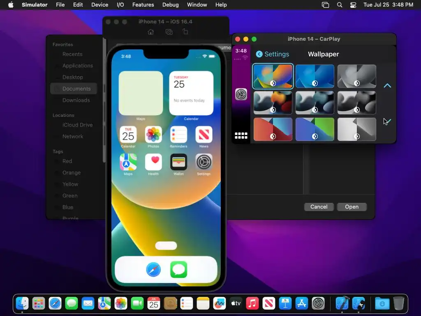421x316 pixels.
Task: Page up in CarPlay wallpaper list
Action: 387,86
